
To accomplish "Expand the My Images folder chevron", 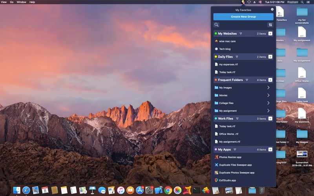I will 268,88.
